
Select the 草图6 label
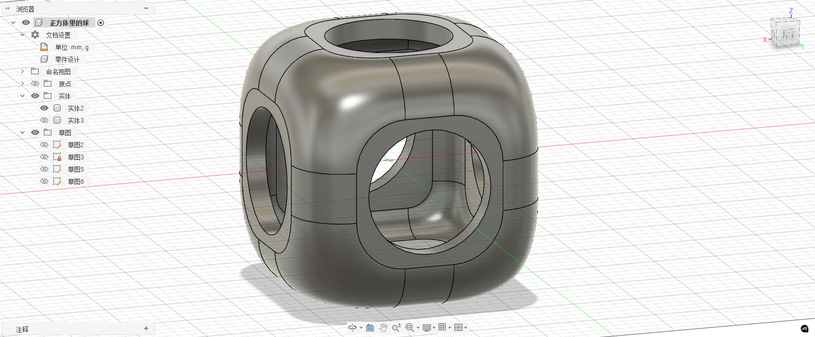[76, 181]
